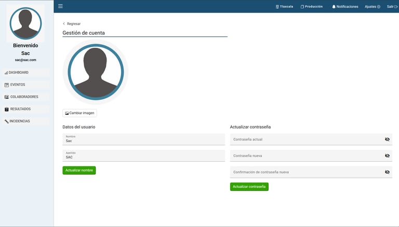Image resolution: width=399 pixels, height=227 pixels.
Task: Click the Gestión de cuenta heading
Action: 84,33
